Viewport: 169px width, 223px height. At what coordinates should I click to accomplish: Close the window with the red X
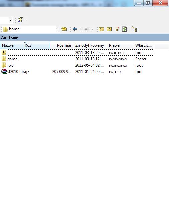coord(160,3)
